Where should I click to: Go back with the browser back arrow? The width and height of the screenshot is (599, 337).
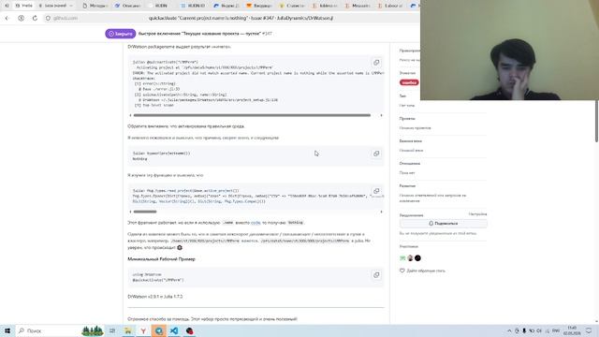7,18
